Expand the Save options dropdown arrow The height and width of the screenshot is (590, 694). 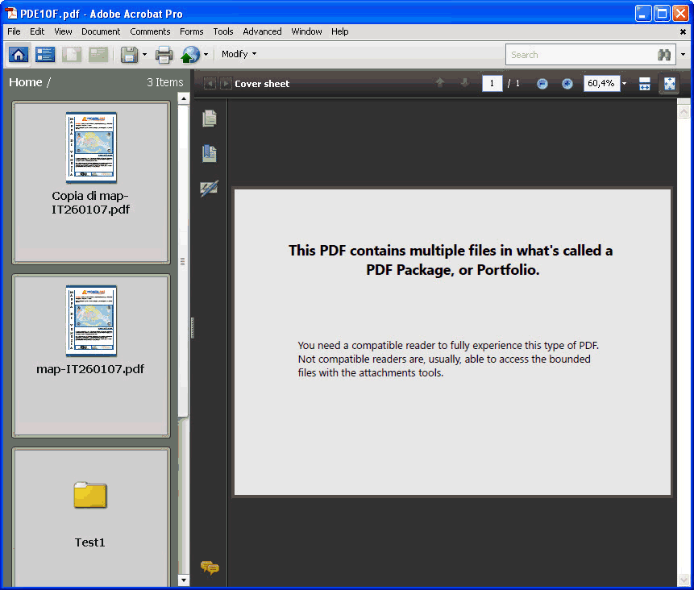coord(145,55)
